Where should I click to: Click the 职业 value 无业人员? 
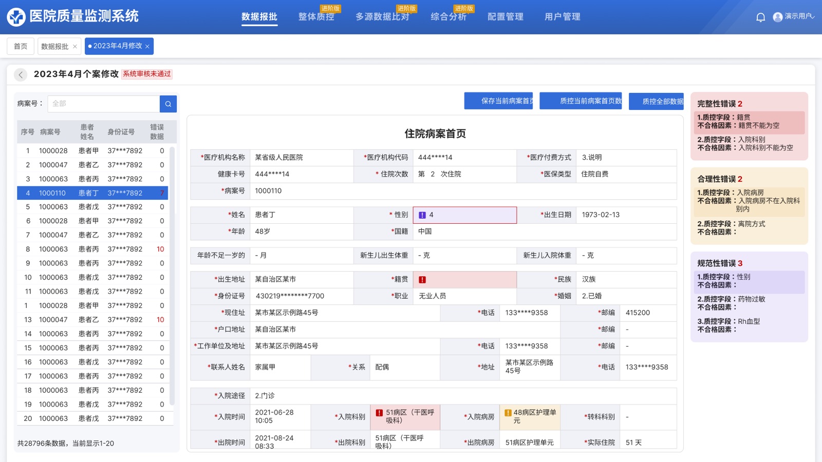433,296
